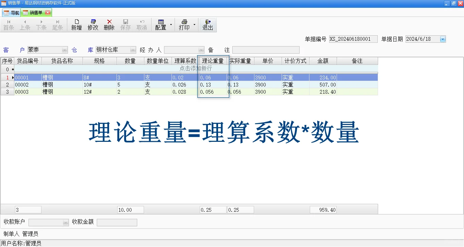Click the 单价 column header
This screenshot has width=464, height=247.
click(268, 61)
